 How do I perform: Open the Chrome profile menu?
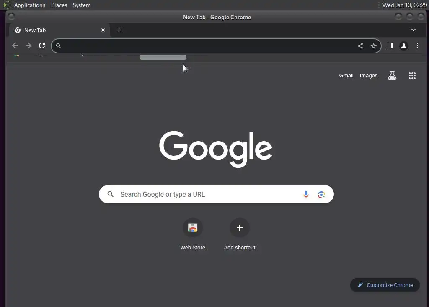(404, 46)
